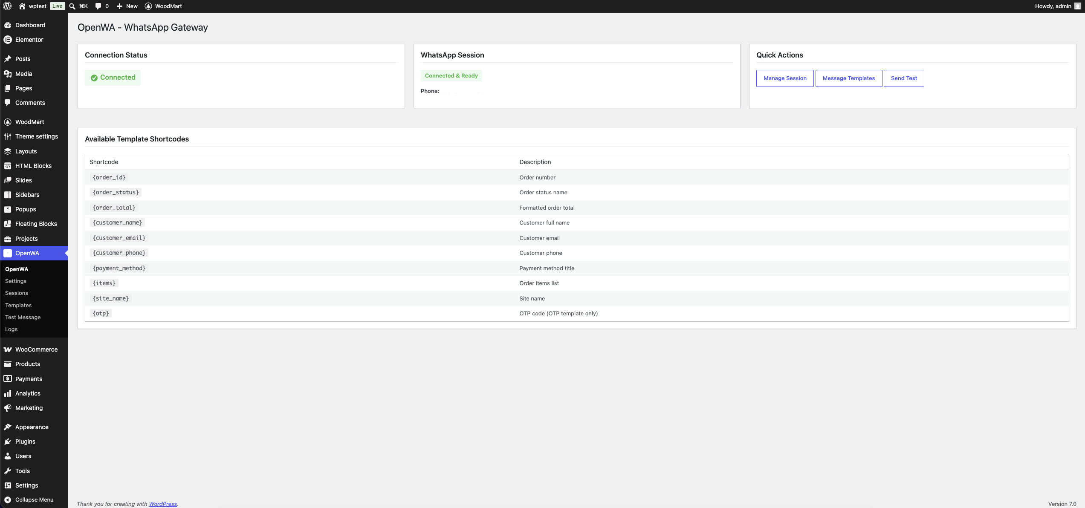Click the Marketing megaphone icon
1085x508 pixels.
pos(8,408)
